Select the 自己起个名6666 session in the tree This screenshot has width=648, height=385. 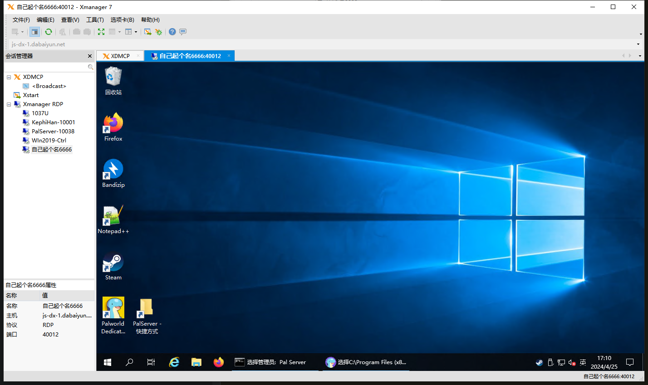(52, 150)
